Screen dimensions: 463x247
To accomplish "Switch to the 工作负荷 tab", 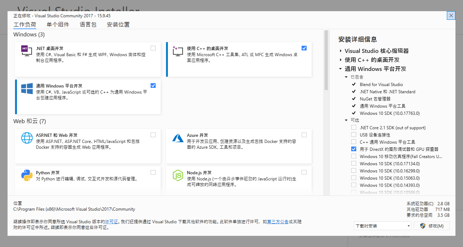I will 25,25.
